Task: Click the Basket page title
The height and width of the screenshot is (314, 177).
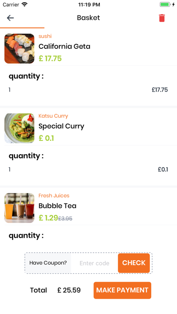Action: [88, 18]
